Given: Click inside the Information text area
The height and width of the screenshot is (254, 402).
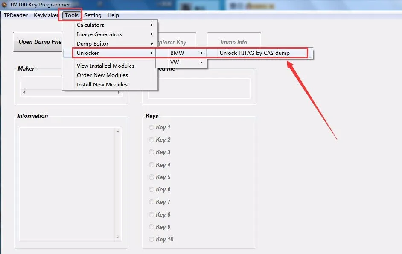Looking at the screenshot, I should coord(67,184).
